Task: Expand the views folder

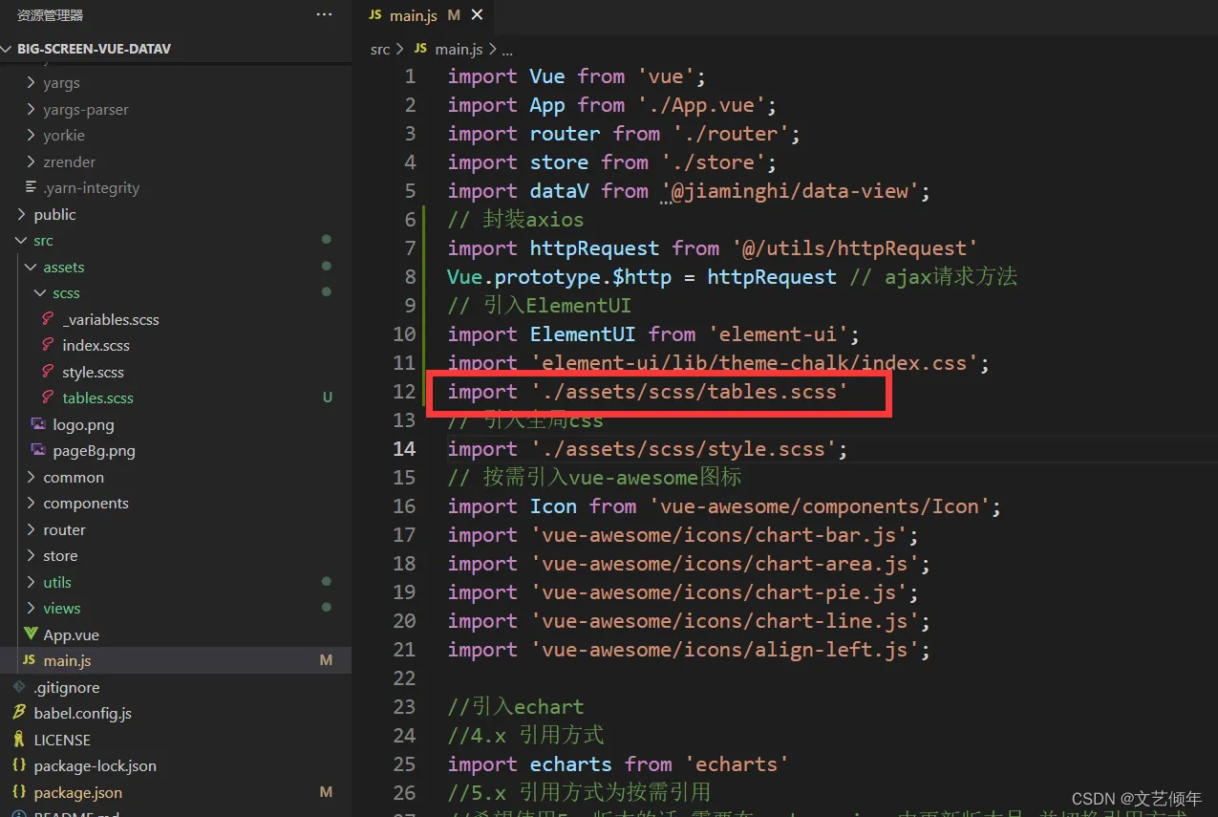Action: pos(61,609)
